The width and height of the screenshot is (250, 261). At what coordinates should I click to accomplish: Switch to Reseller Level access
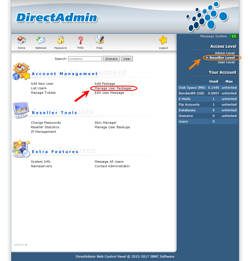pos(222,58)
